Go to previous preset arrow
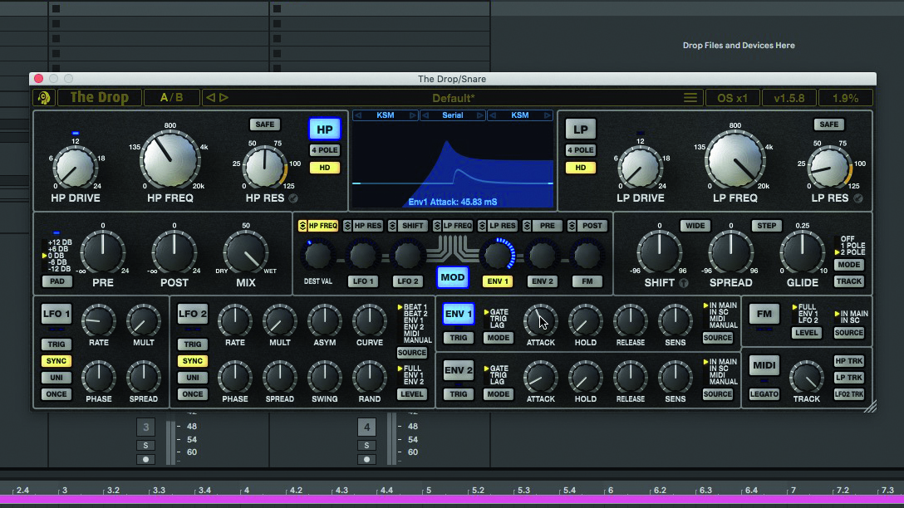Image resolution: width=904 pixels, height=508 pixels. [210, 98]
